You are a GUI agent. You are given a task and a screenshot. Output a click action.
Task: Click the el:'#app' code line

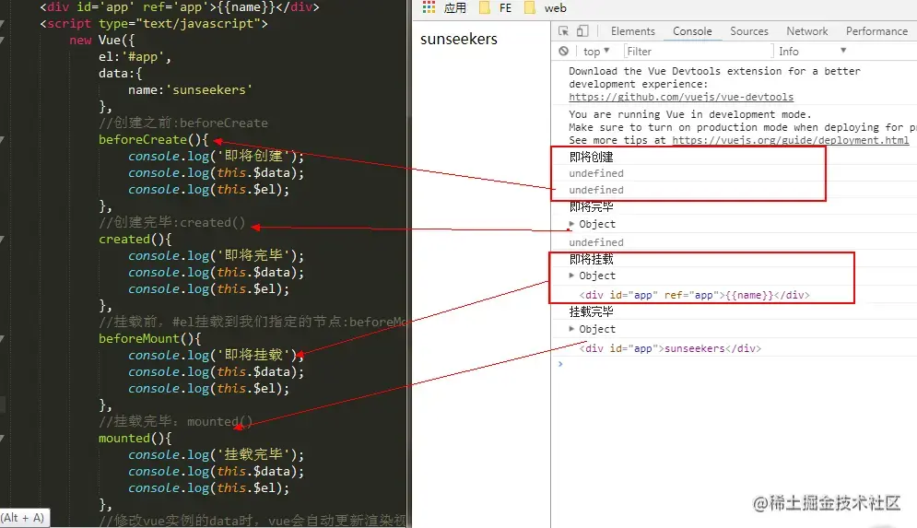[135, 57]
